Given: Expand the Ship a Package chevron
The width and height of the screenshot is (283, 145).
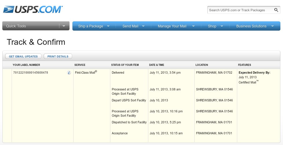Looking at the screenshot, I should 108,26.
